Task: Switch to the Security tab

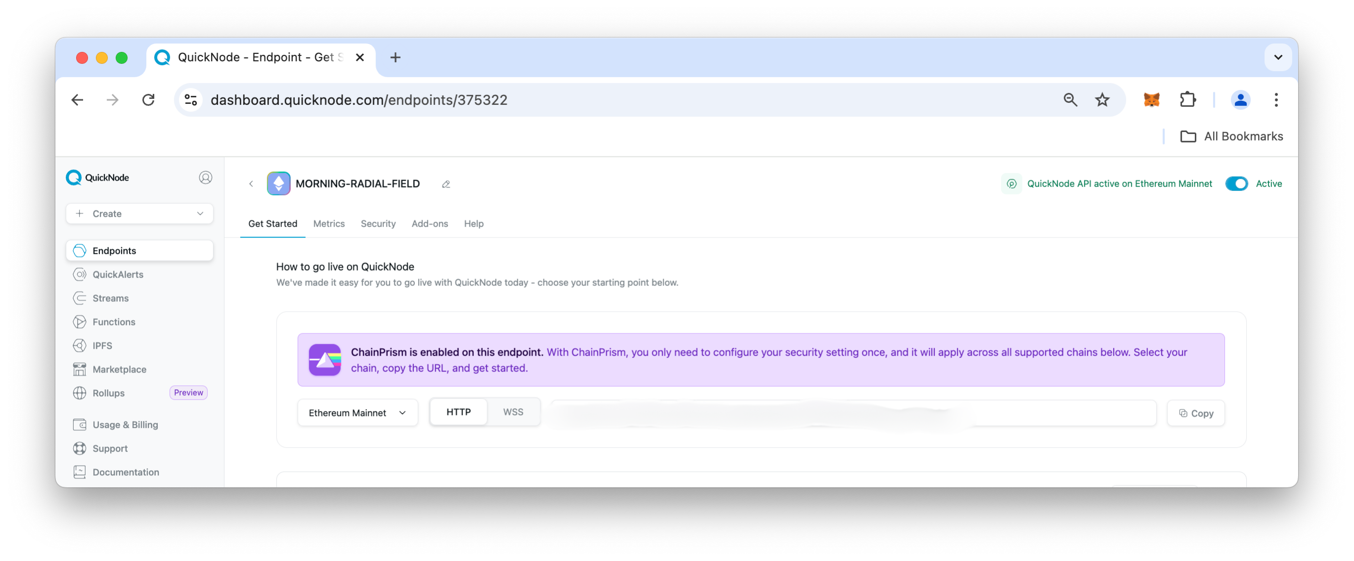Action: click(x=377, y=223)
